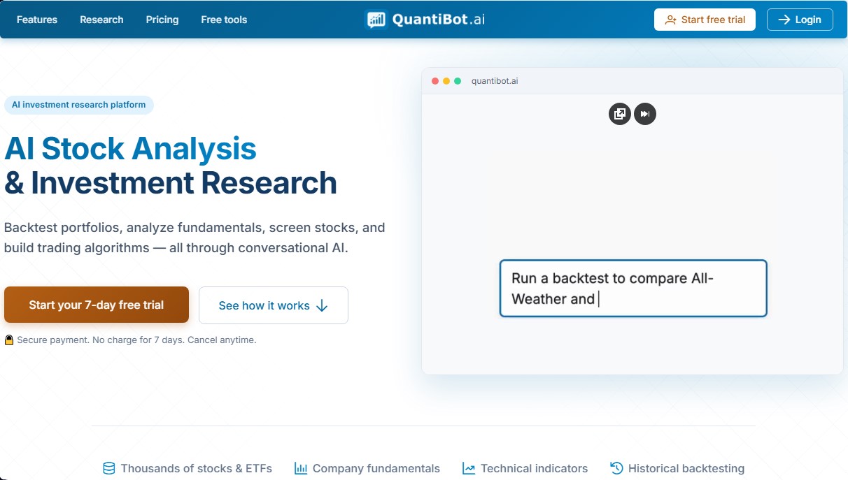Click the QuantiBot.ai brand name
Image resolution: width=848 pixels, height=480 pixels.
[439, 20]
